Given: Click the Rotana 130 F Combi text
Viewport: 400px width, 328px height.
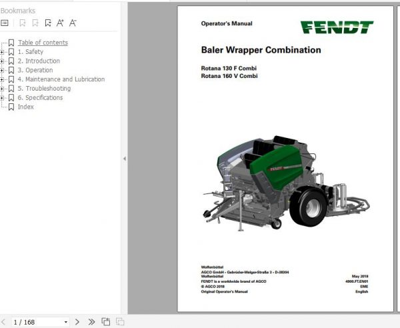Looking at the screenshot, I should pyautogui.click(x=229, y=68).
